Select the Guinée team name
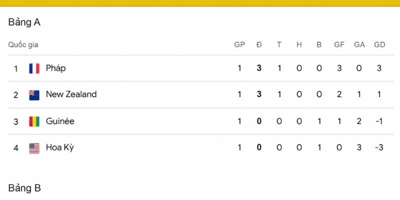This screenshot has width=400, height=200. tap(60, 121)
